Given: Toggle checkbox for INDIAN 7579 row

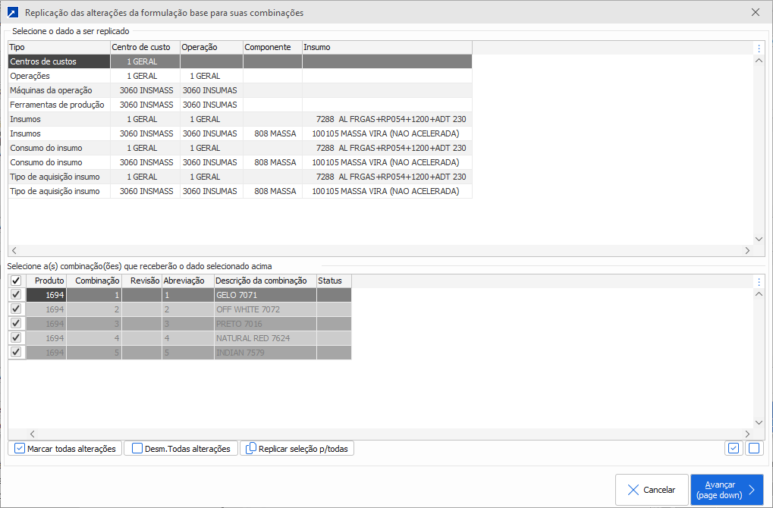Looking at the screenshot, I should [x=17, y=353].
